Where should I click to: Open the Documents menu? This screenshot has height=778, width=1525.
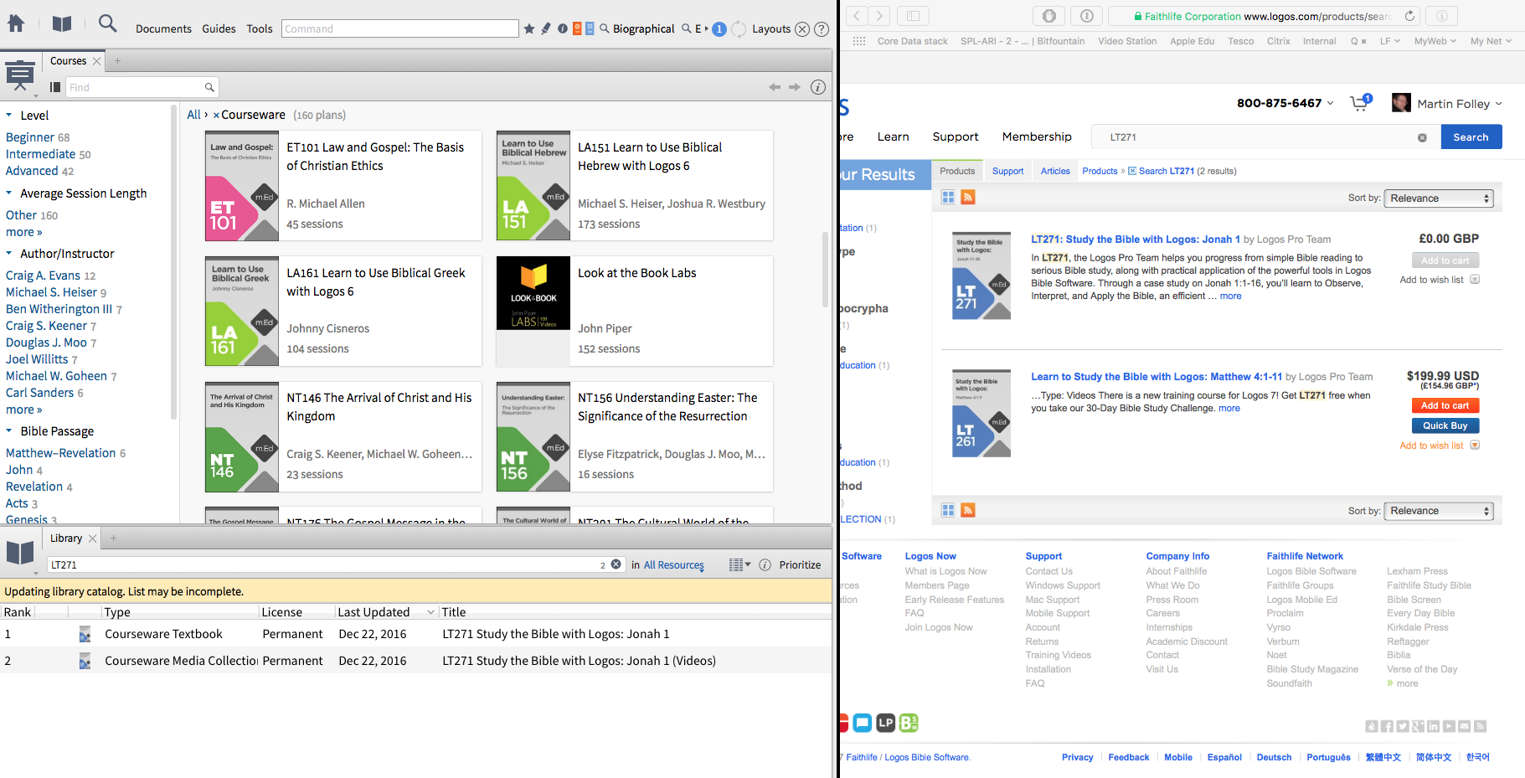[x=163, y=28]
